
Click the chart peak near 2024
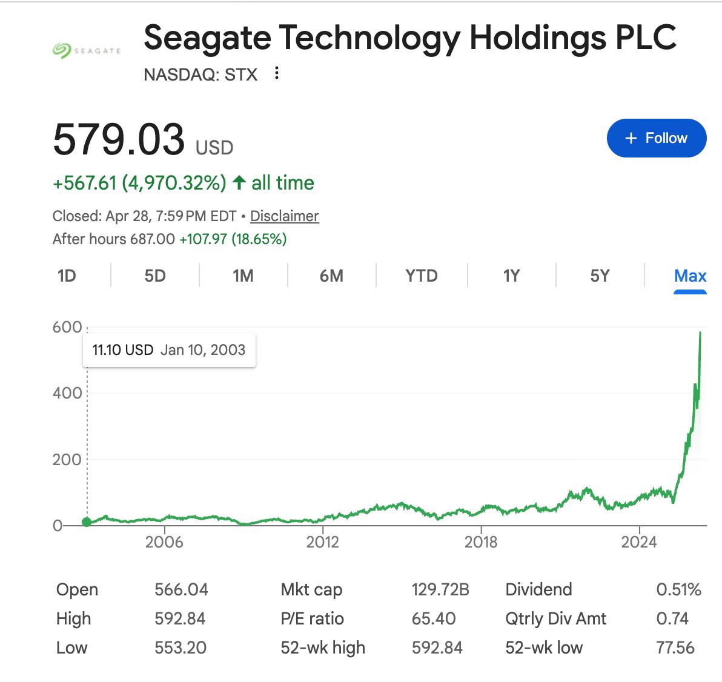tap(700, 333)
